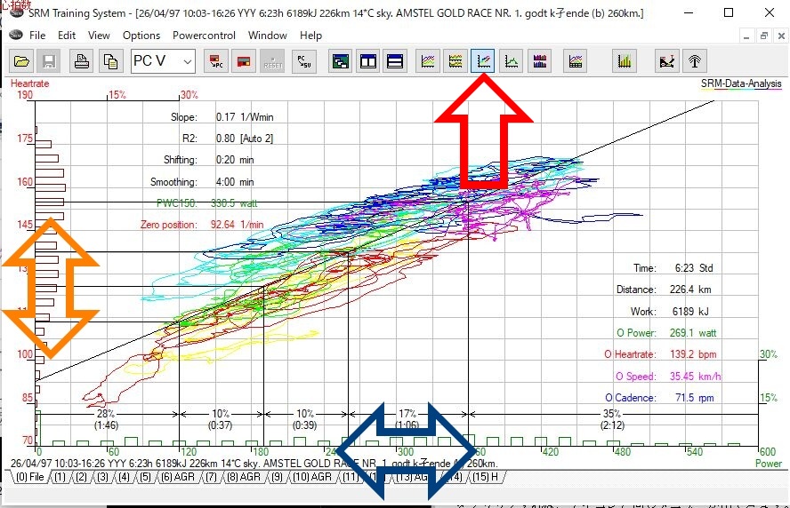The width and height of the screenshot is (790, 508).
Task: Click the Zero position 92.64 value
Action: pyautogui.click(x=237, y=225)
